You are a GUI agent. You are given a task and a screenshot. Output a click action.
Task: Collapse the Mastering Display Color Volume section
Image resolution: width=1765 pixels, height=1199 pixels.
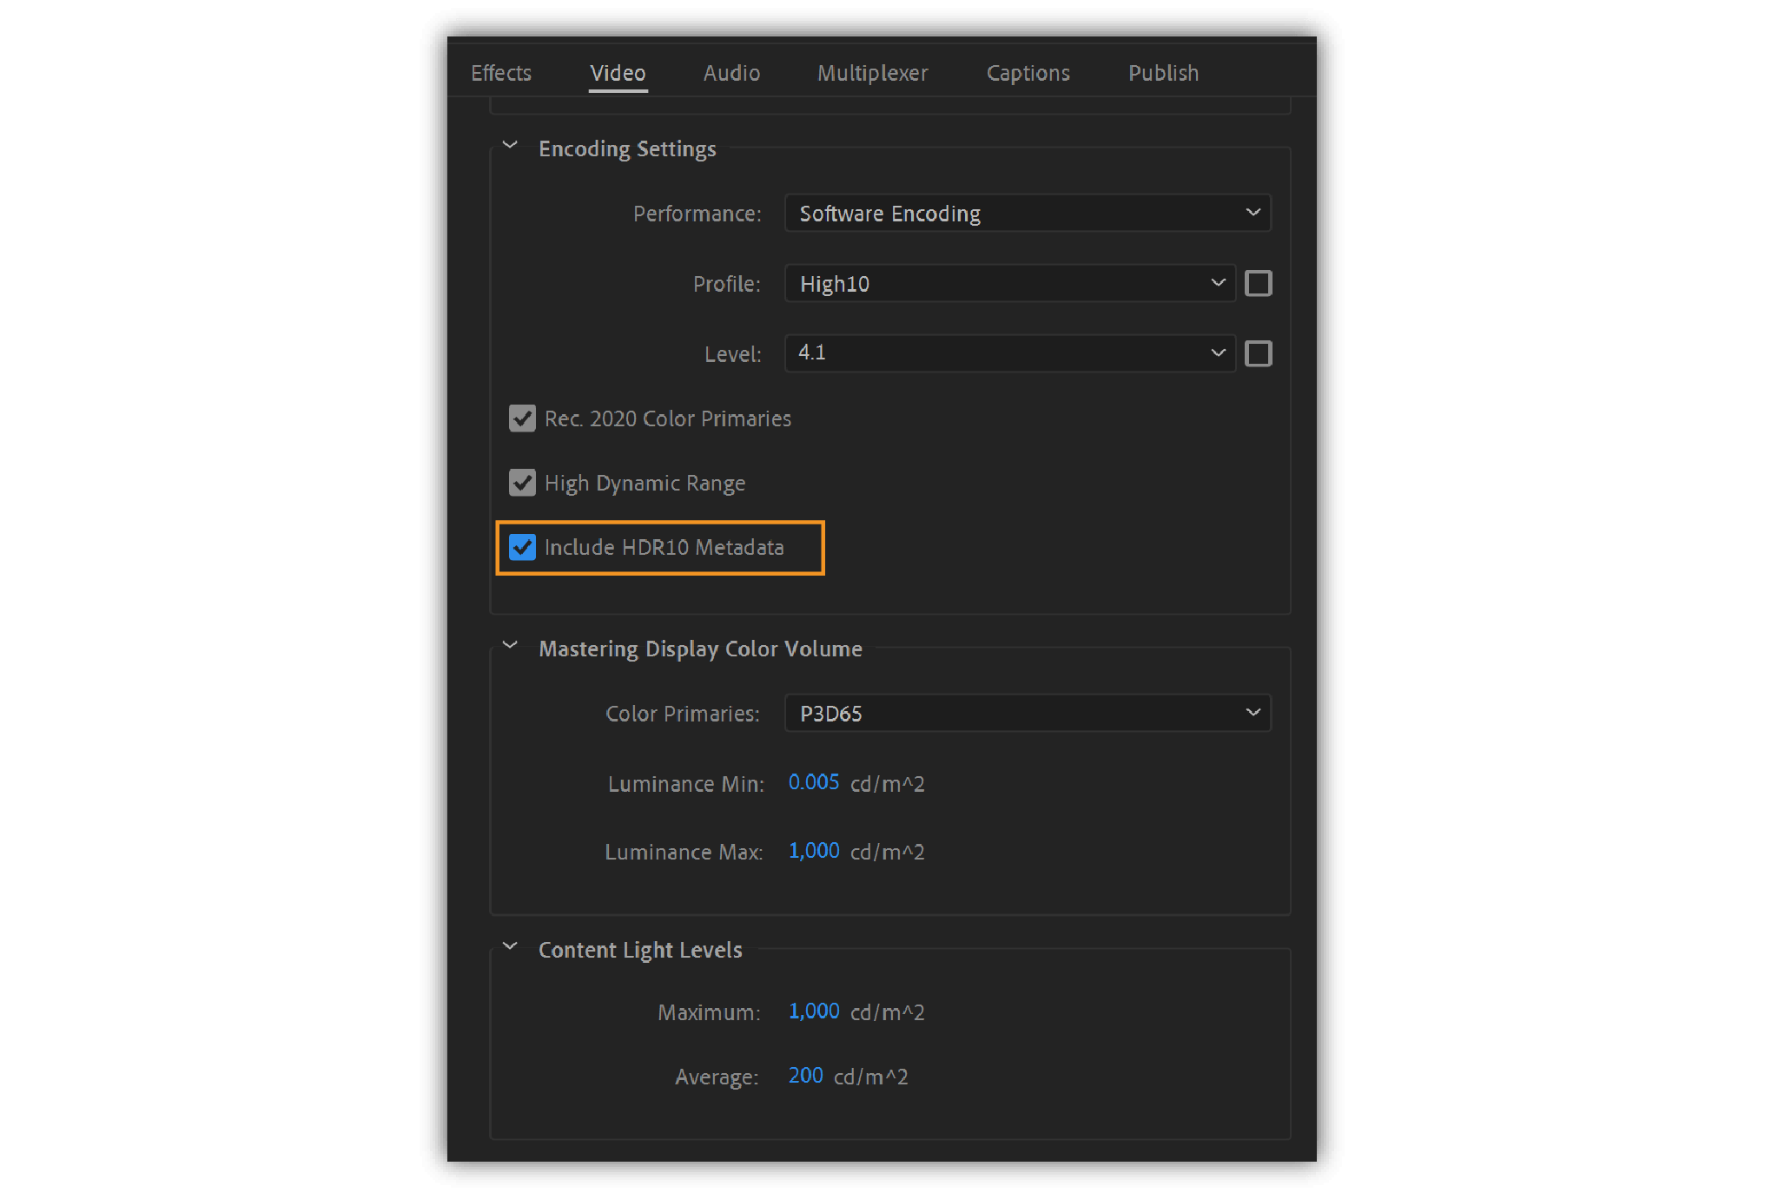click(510, 646)
